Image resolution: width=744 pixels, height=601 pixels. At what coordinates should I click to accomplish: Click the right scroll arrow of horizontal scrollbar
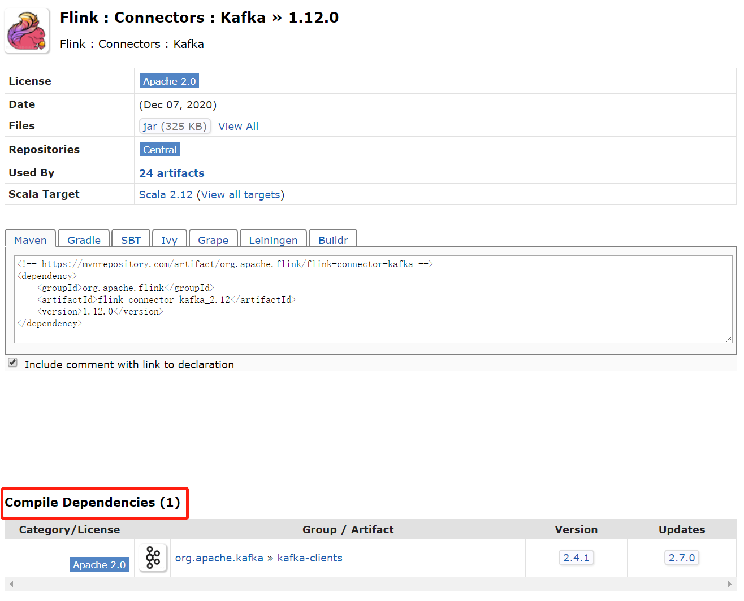pos(729,584)
